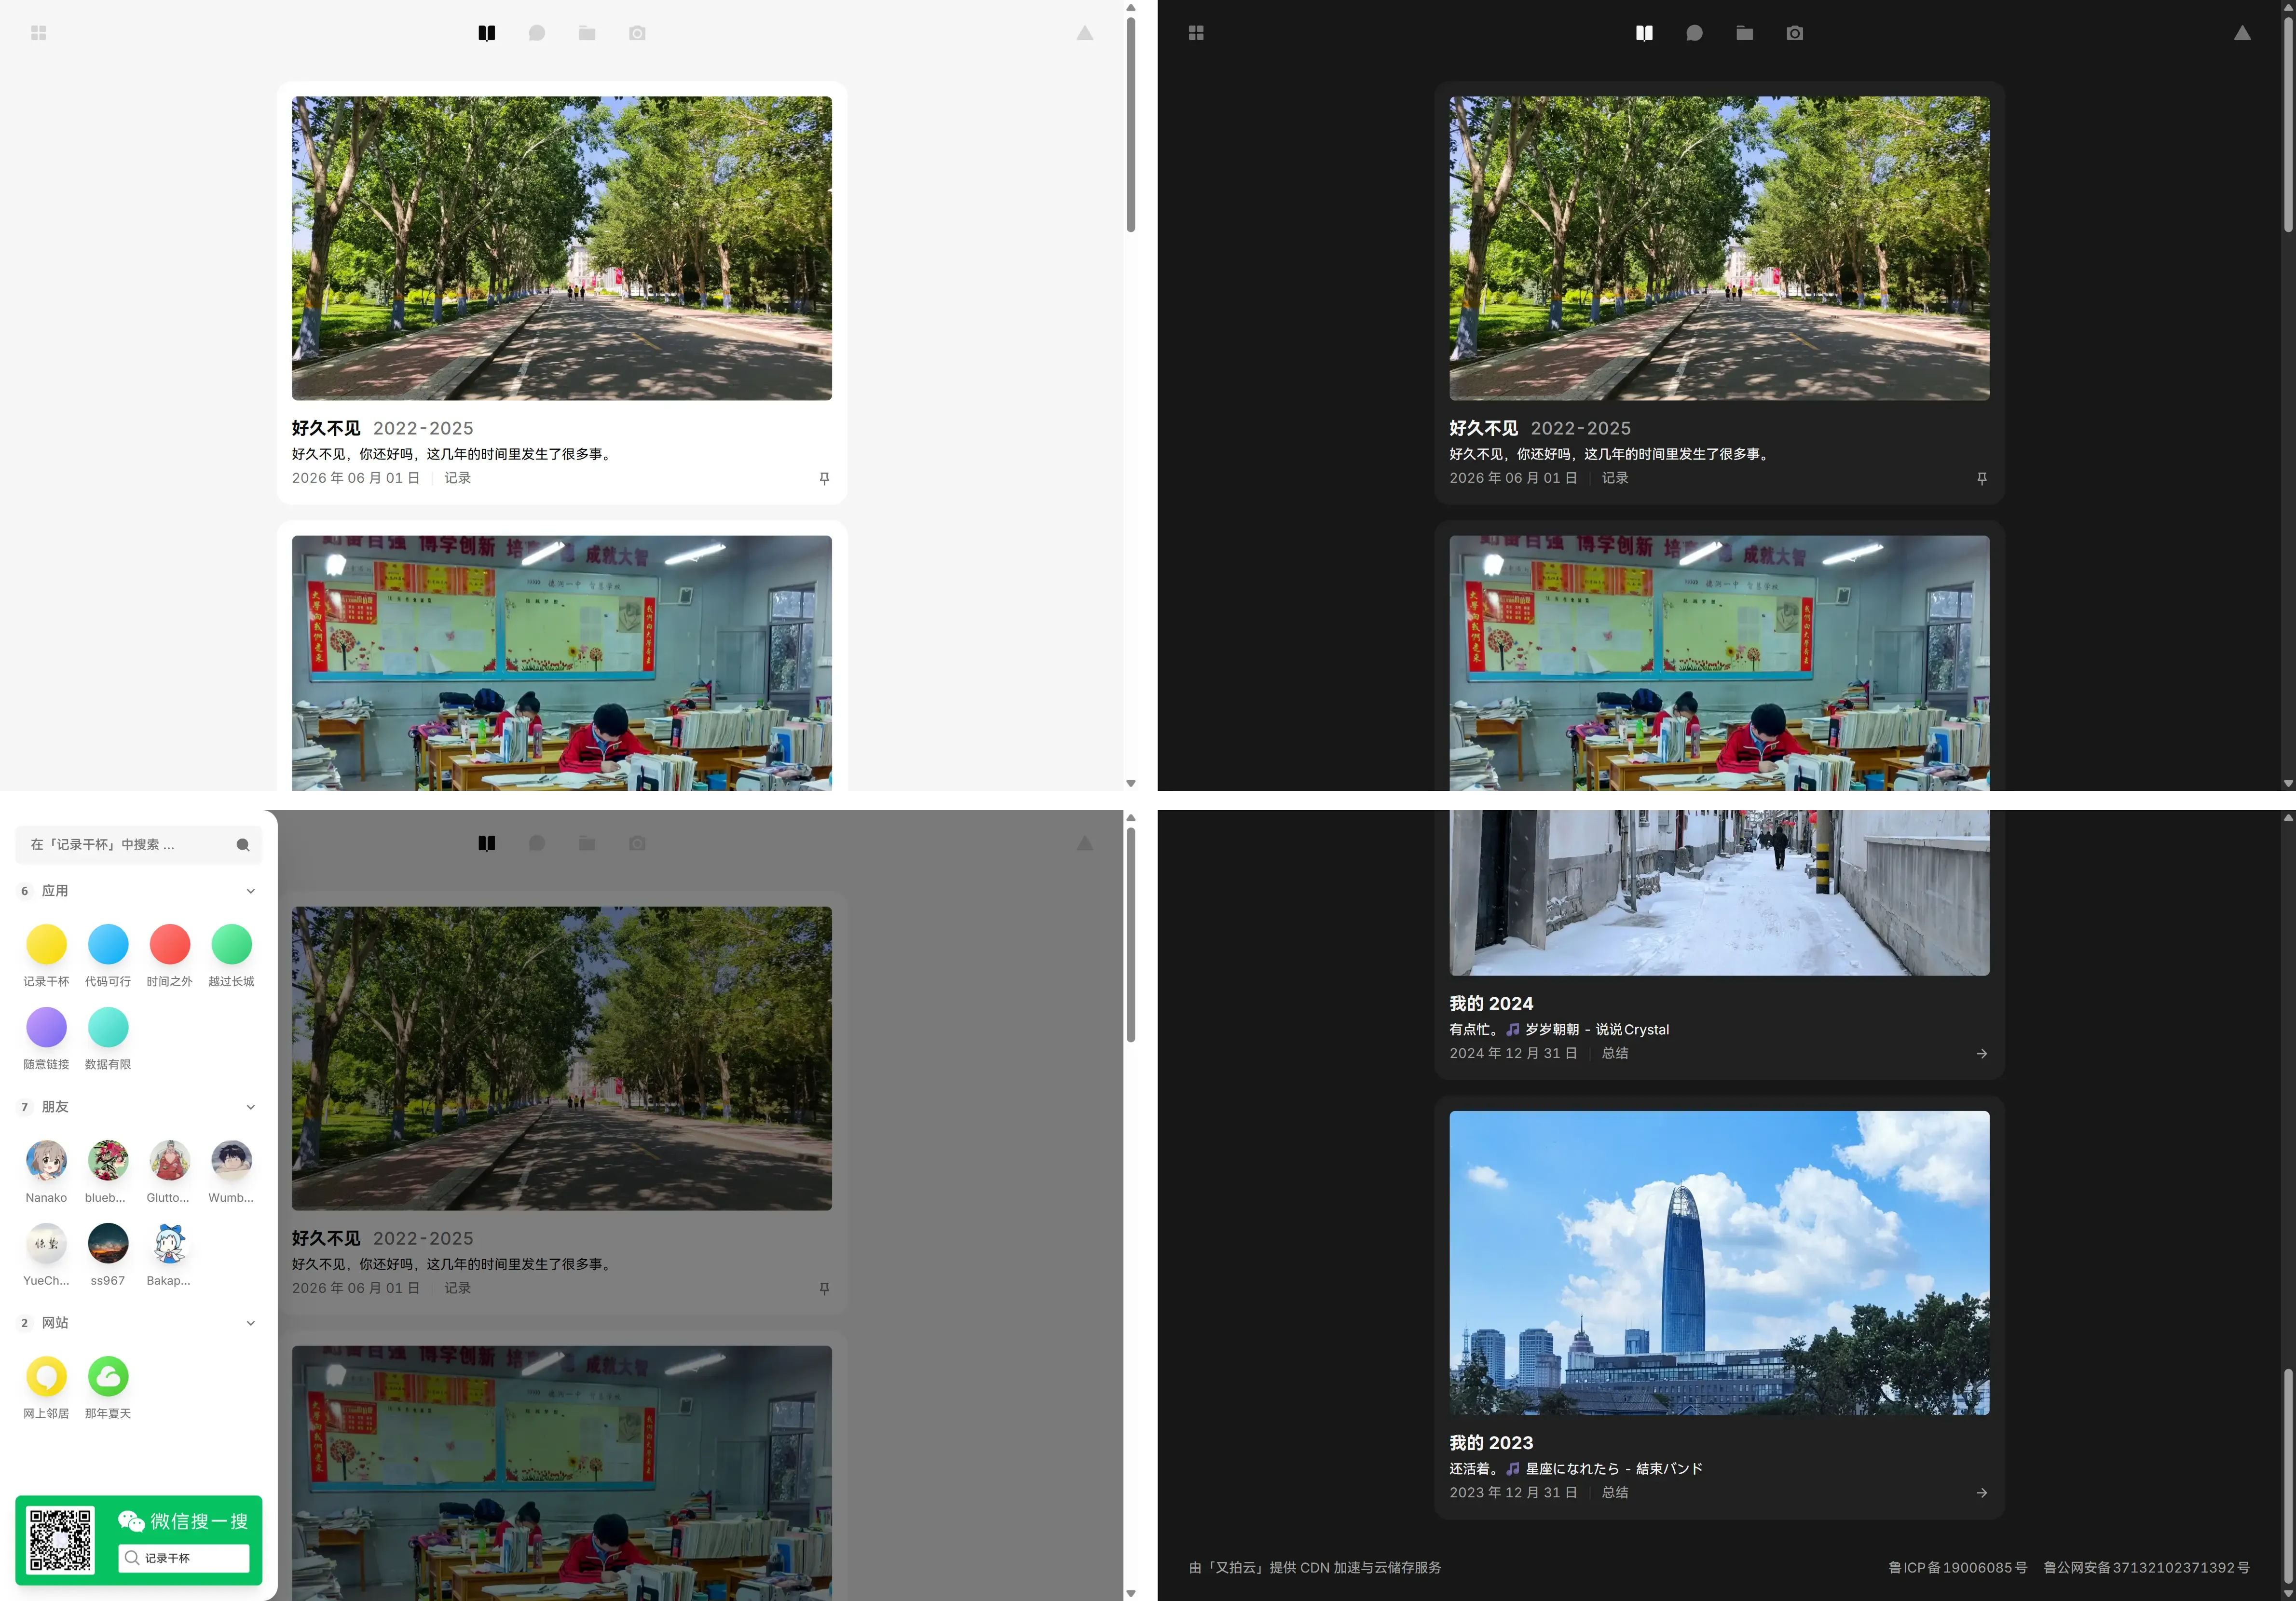Screen dimensions: 2296x1601
Task: Click the 微信搜一搜 QR code banner
Action: tap(139, 1540)
